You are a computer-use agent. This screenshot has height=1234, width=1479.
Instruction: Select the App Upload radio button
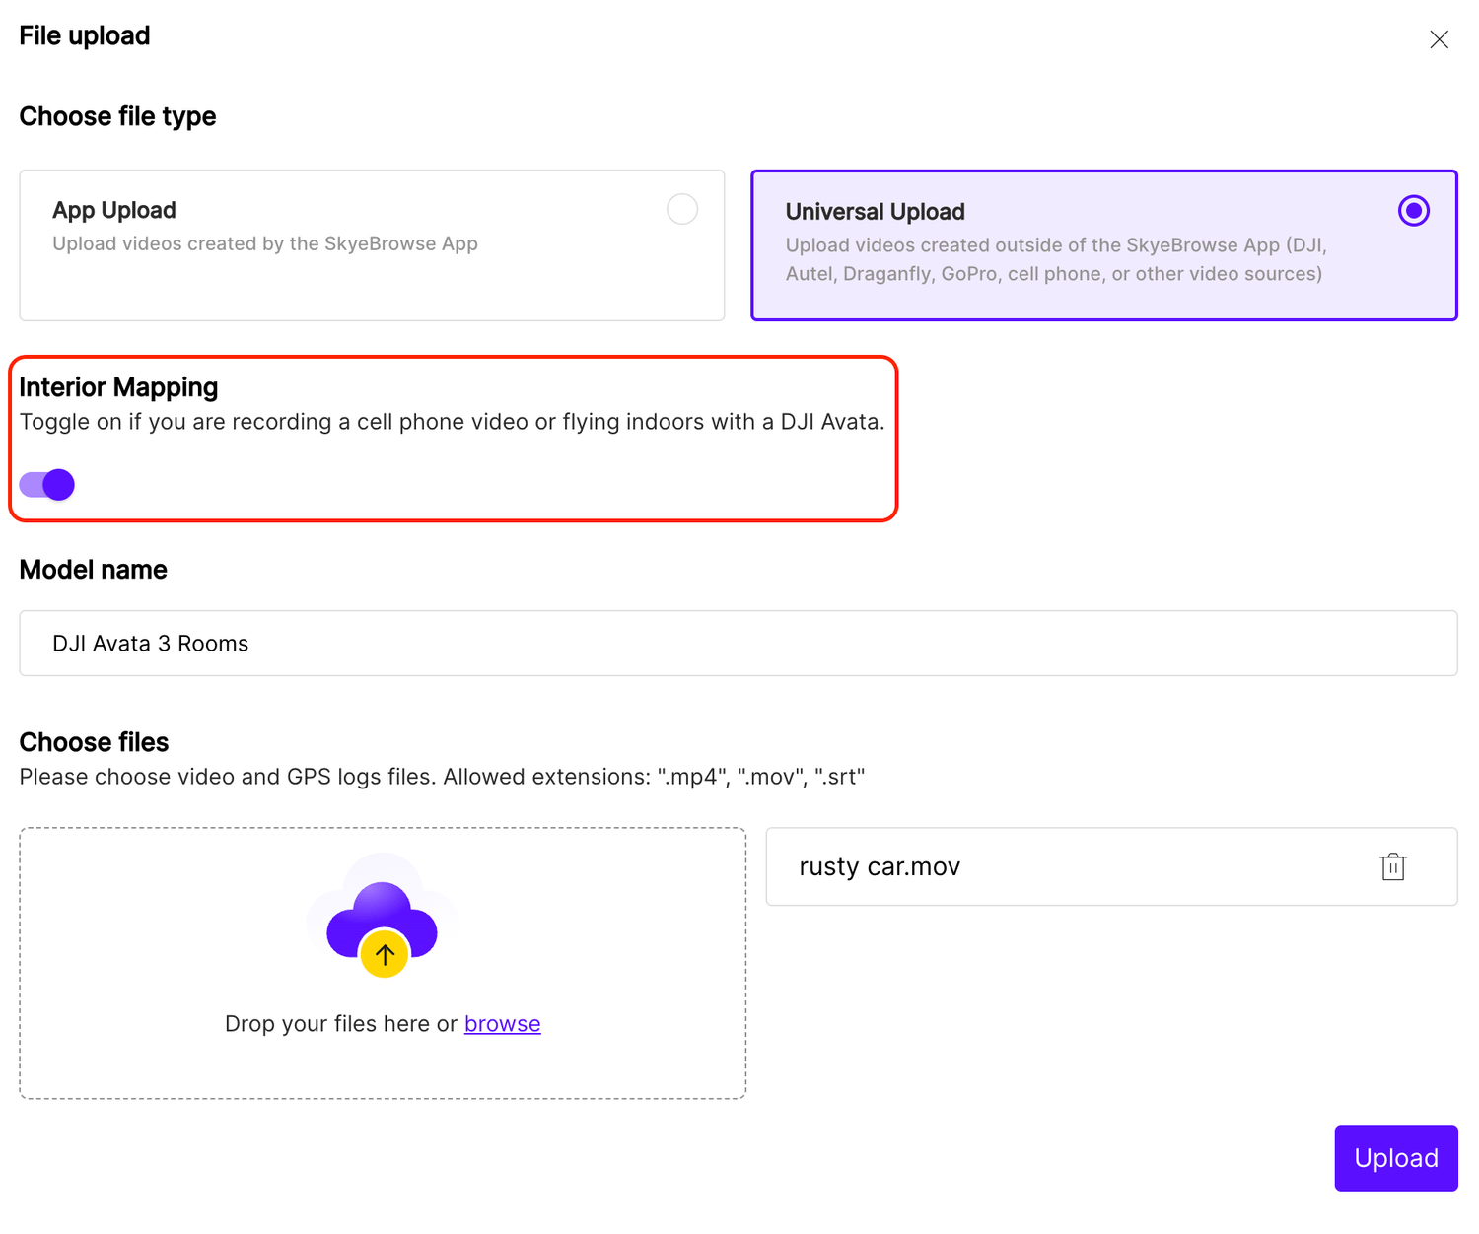pyautogui.click(x=681, y=209)
